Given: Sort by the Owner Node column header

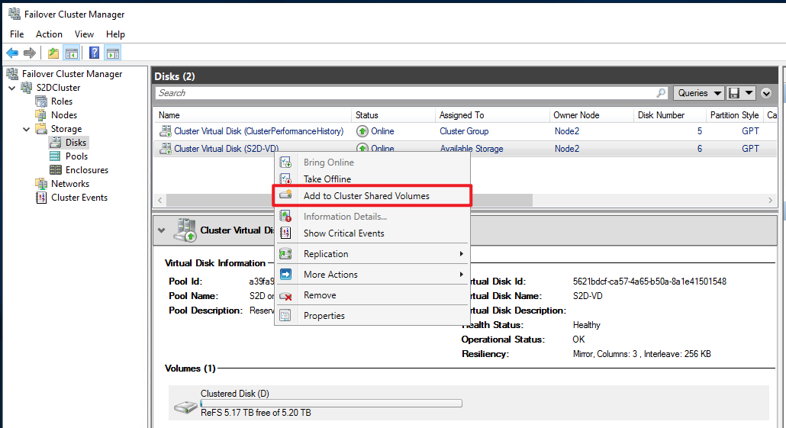Looking at the screenshot, I should (x=591, y=115).
